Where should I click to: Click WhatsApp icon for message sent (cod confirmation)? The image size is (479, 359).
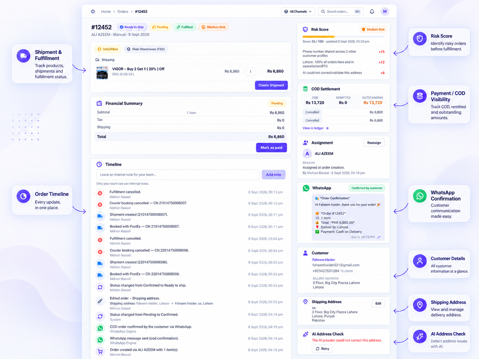click(x=100, y=340)
